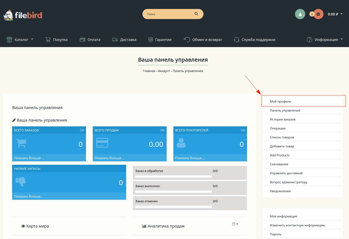Click the Гарантии shield icon
Viewport: 349px width, 239px height.
(150, 40)
